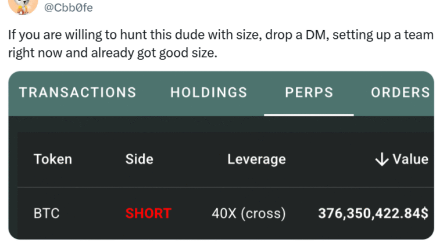Sort by the Leverage column header
The height and width of the screenshot is (250, 436).
coord(256,159)
